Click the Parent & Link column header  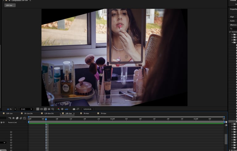(x=12, y=122)
